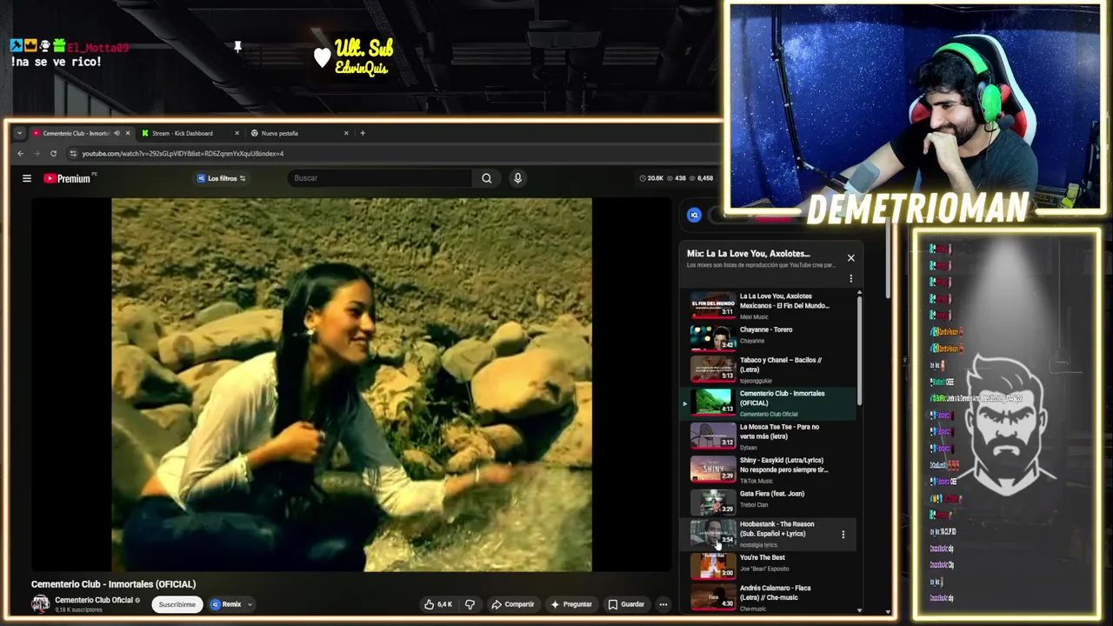Close the Mix playlist panel

click(851, 258)
